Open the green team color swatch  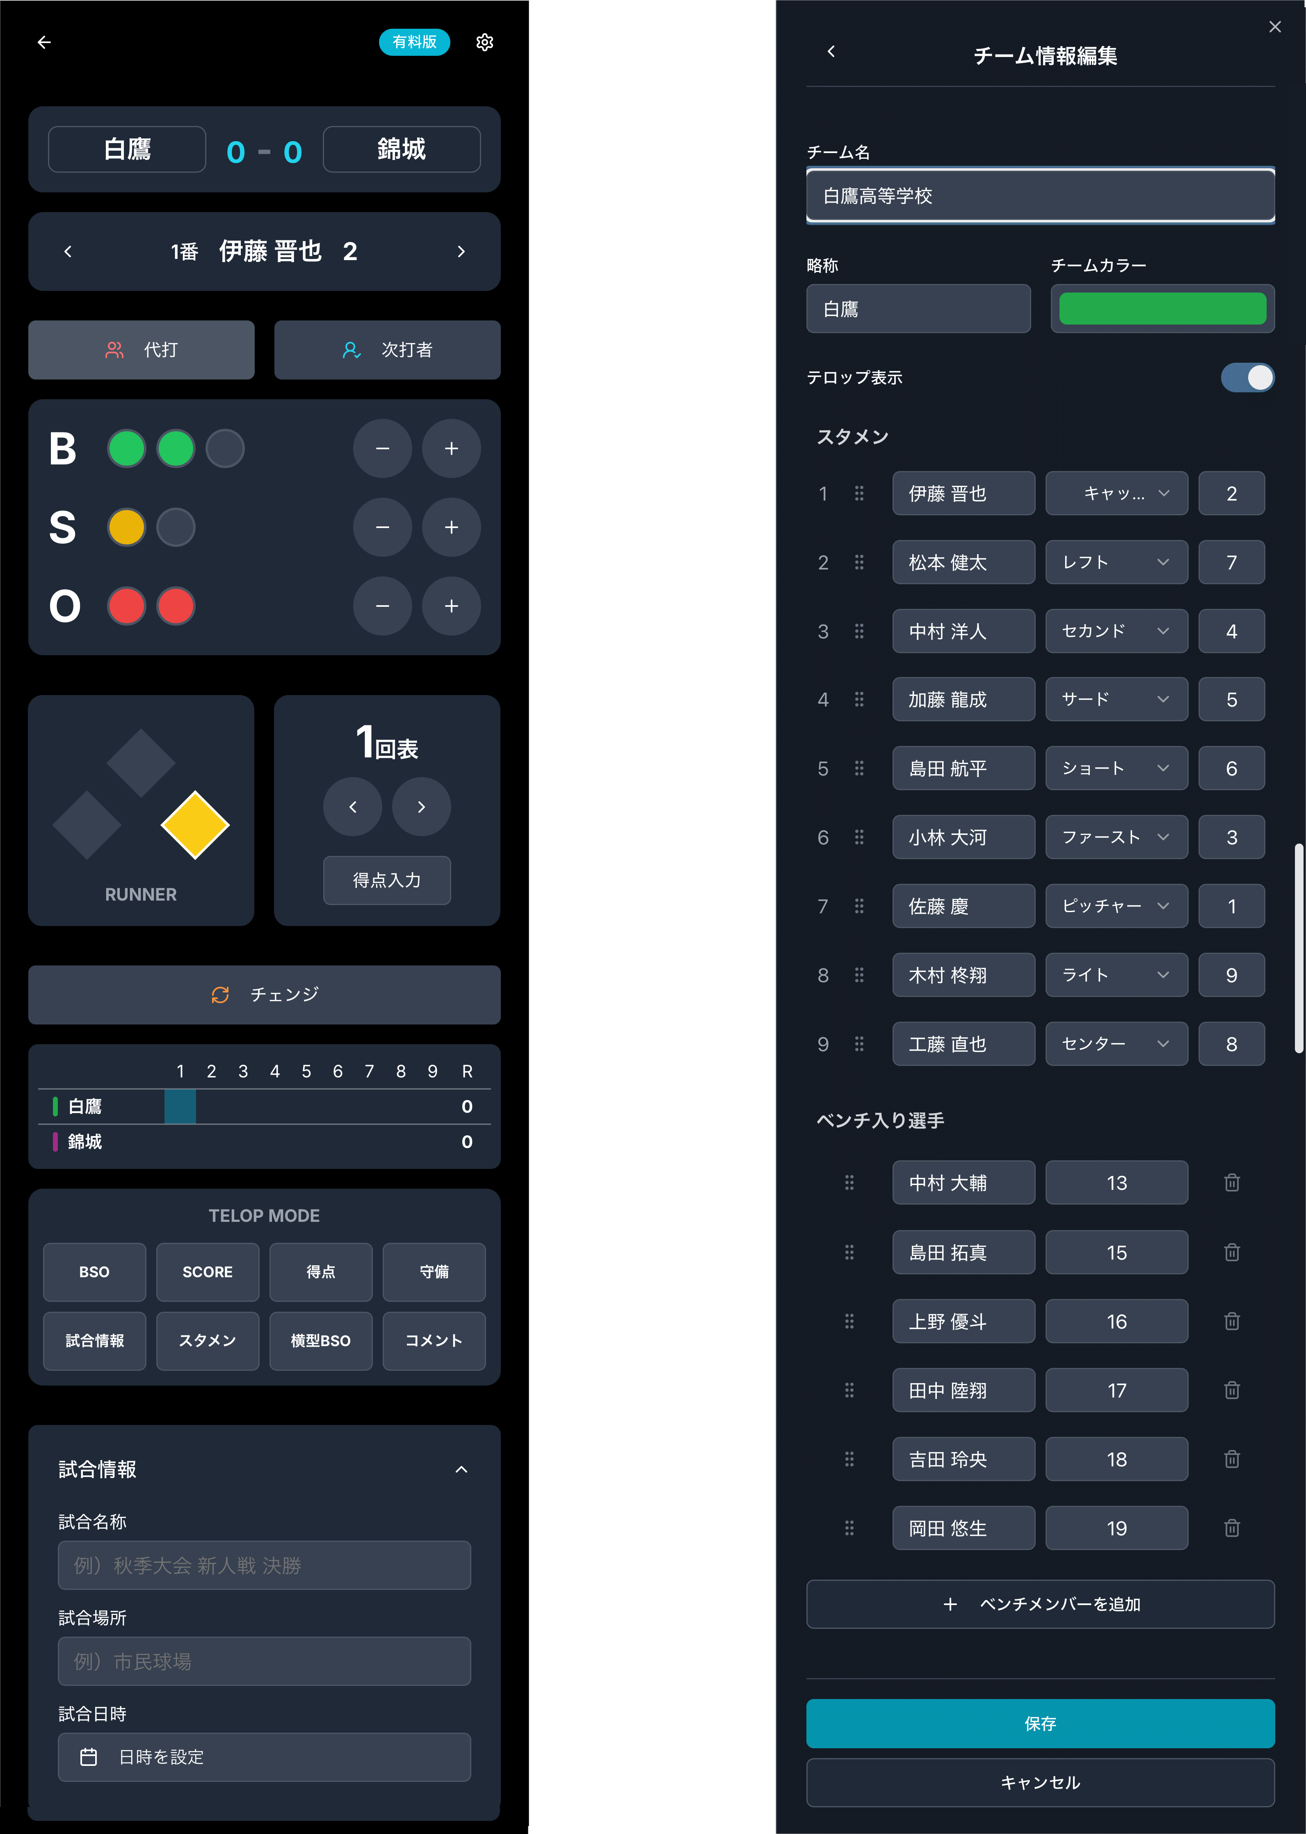tap(1162, 309)
